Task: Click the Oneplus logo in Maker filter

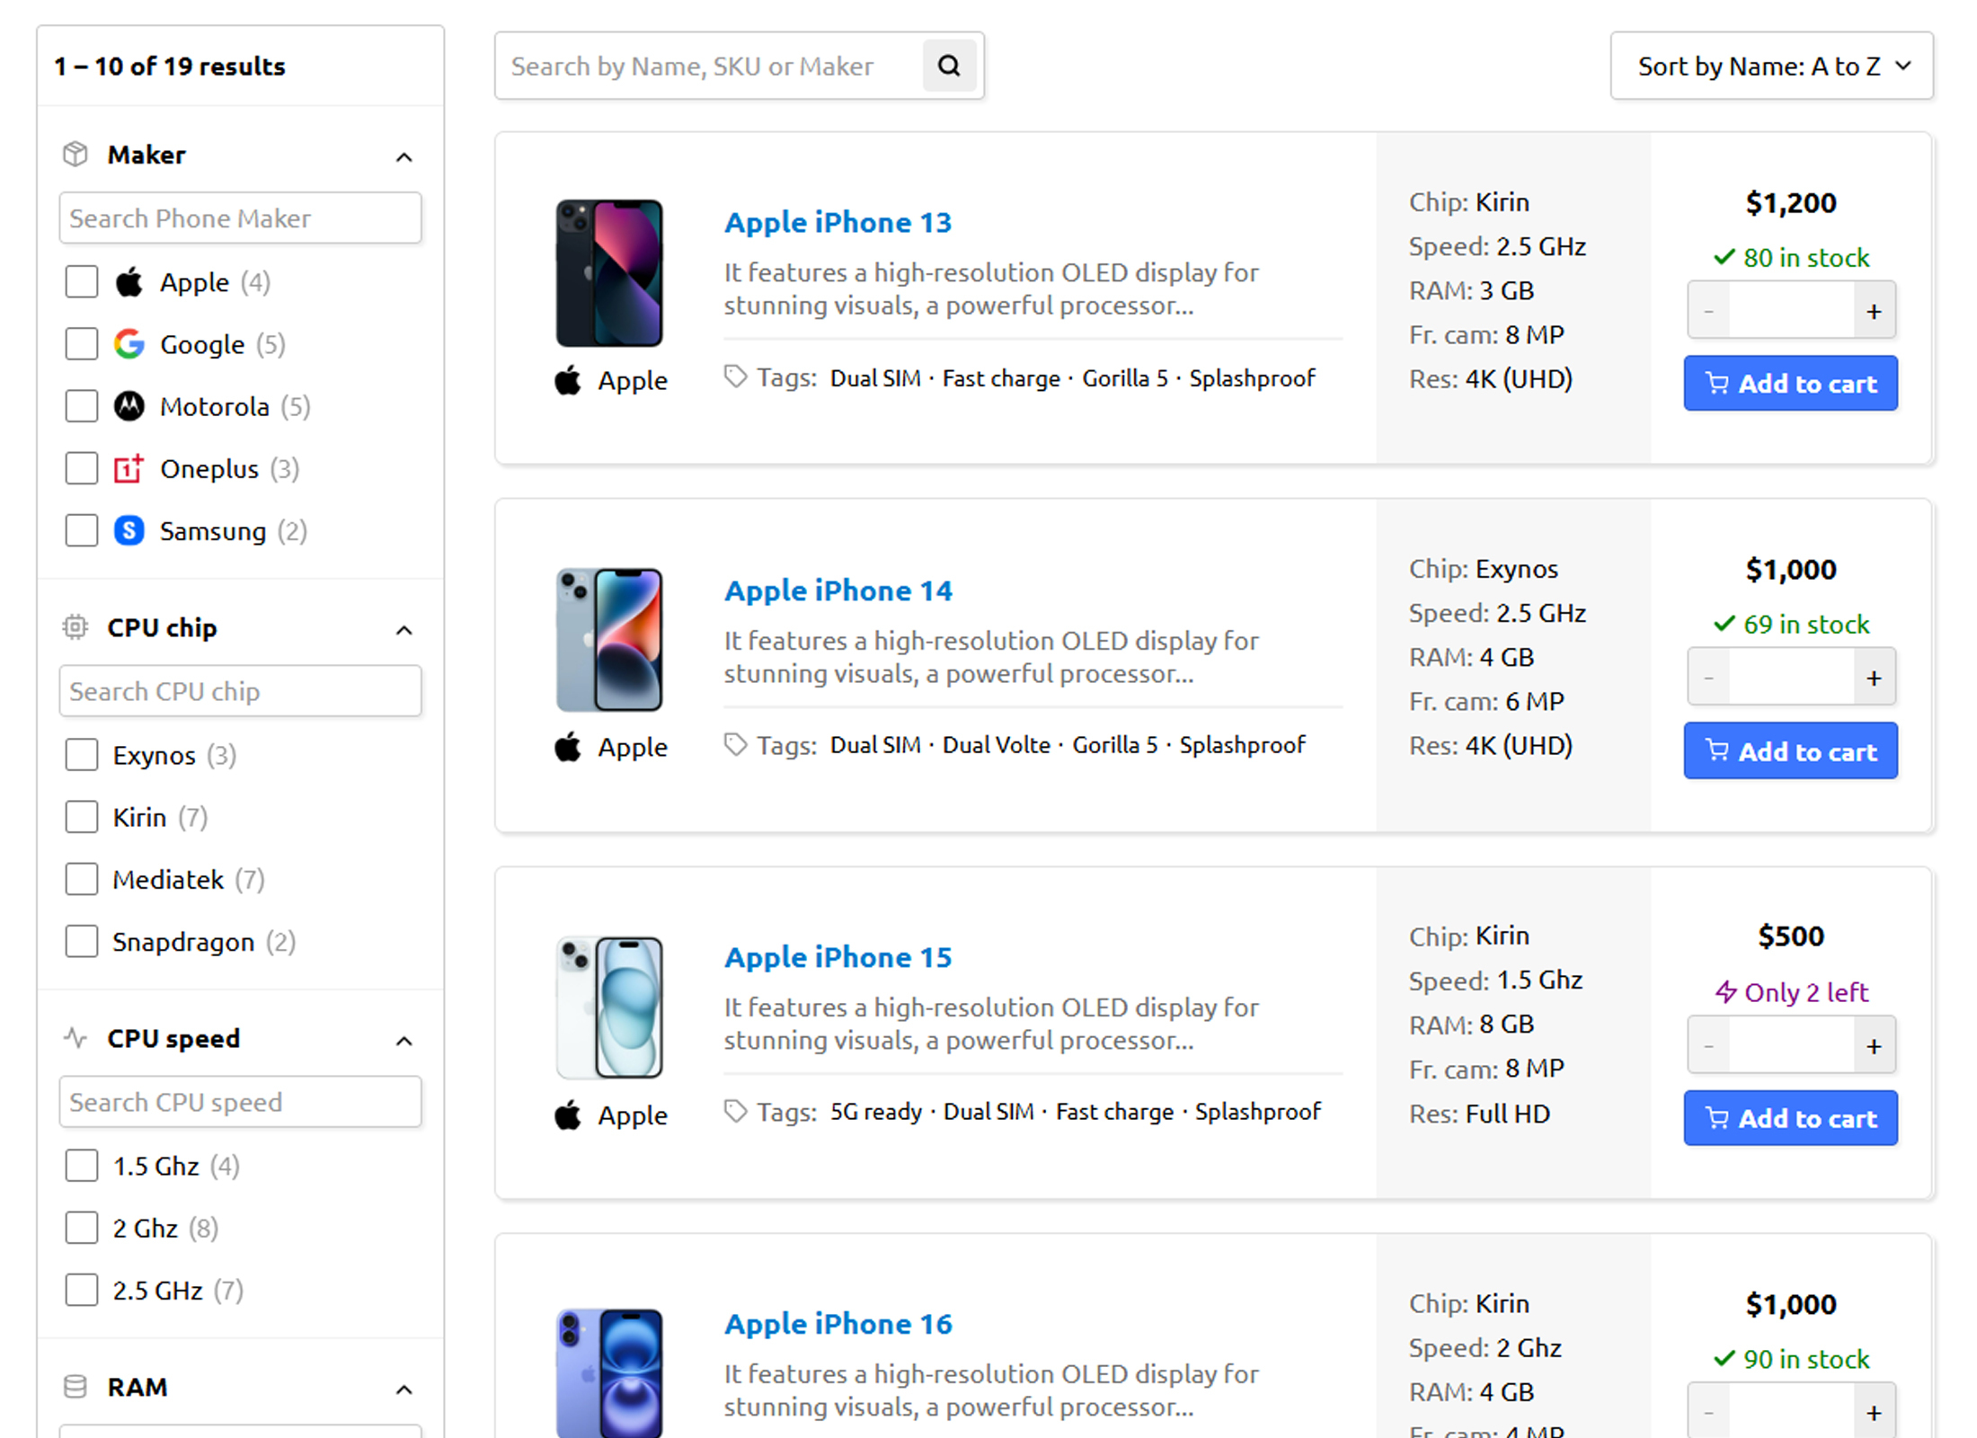Action: 129,468
